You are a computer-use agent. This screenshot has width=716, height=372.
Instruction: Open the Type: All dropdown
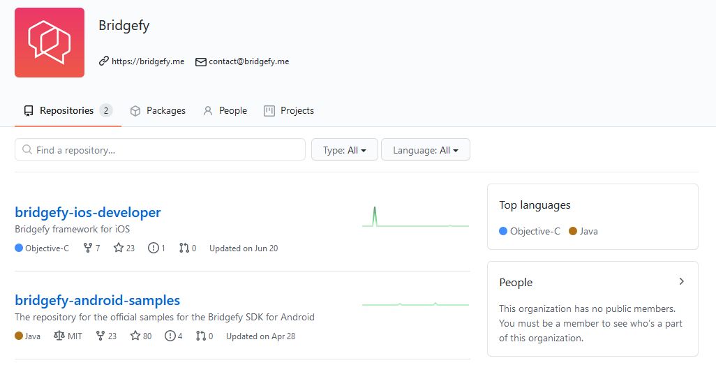coord(344,150)
